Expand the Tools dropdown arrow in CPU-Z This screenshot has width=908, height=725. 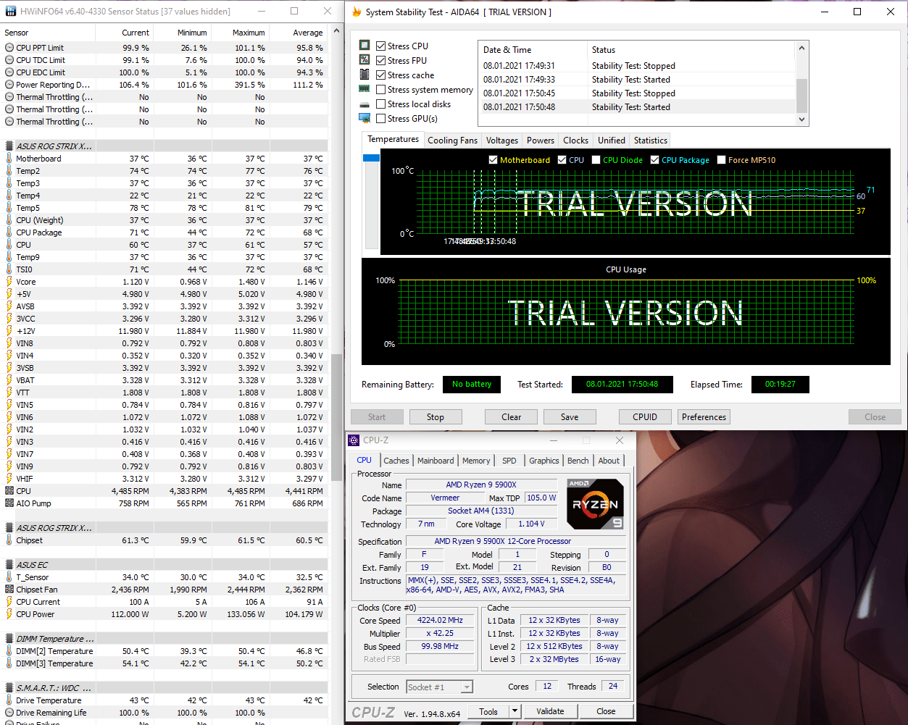click(x=515, y=711)
